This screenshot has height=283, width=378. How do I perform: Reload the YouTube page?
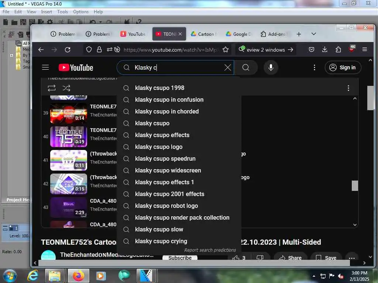(68, 50)
